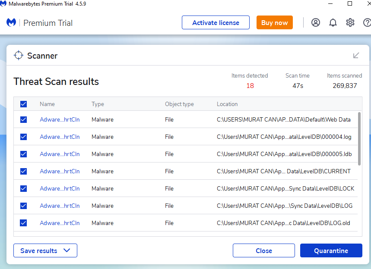The image size is (371, 269).
Task: Uncheck the 000004.log row checkbox
Action: pyautogui.click(x=23, y=137)
